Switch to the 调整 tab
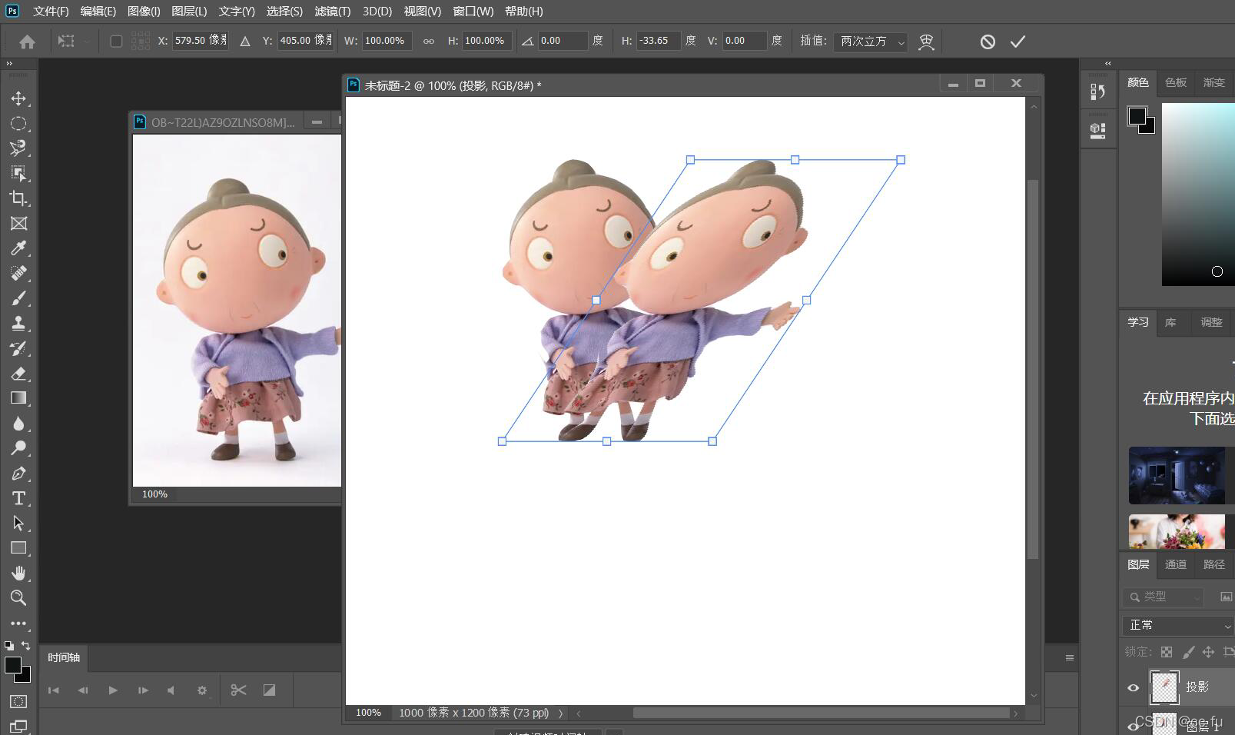The width and height of the screenshot is (1235, 735). coord(1211,322)
